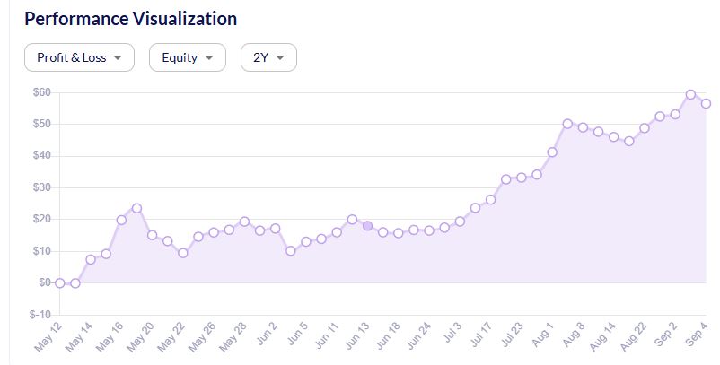The width and height of the screenshot is (720, 365).
Task: Click the Sep 2 data point
Action: 675,114
